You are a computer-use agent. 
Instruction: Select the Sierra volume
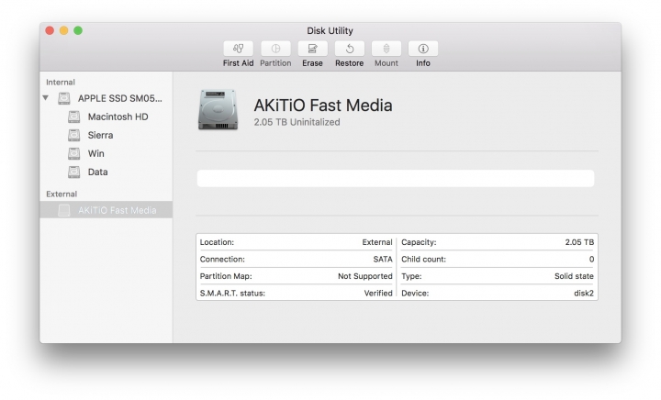point(100,135)
